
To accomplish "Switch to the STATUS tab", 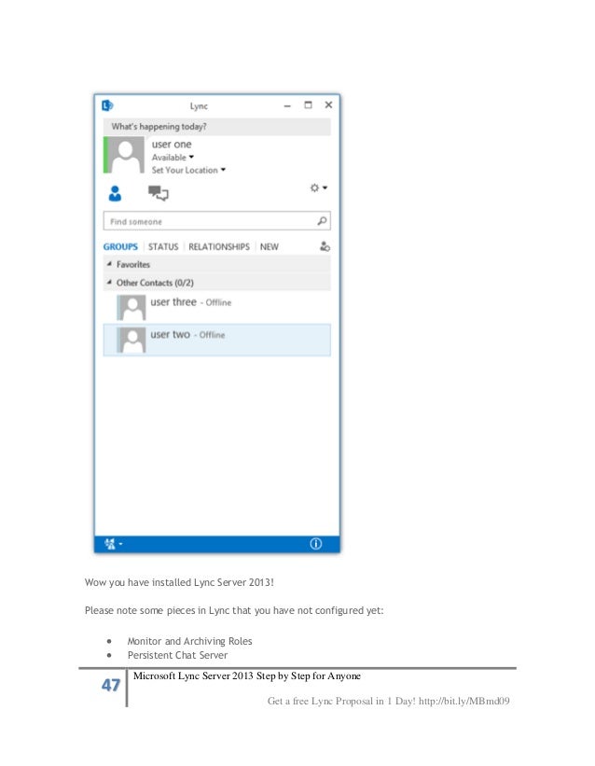I will point(163,246).
